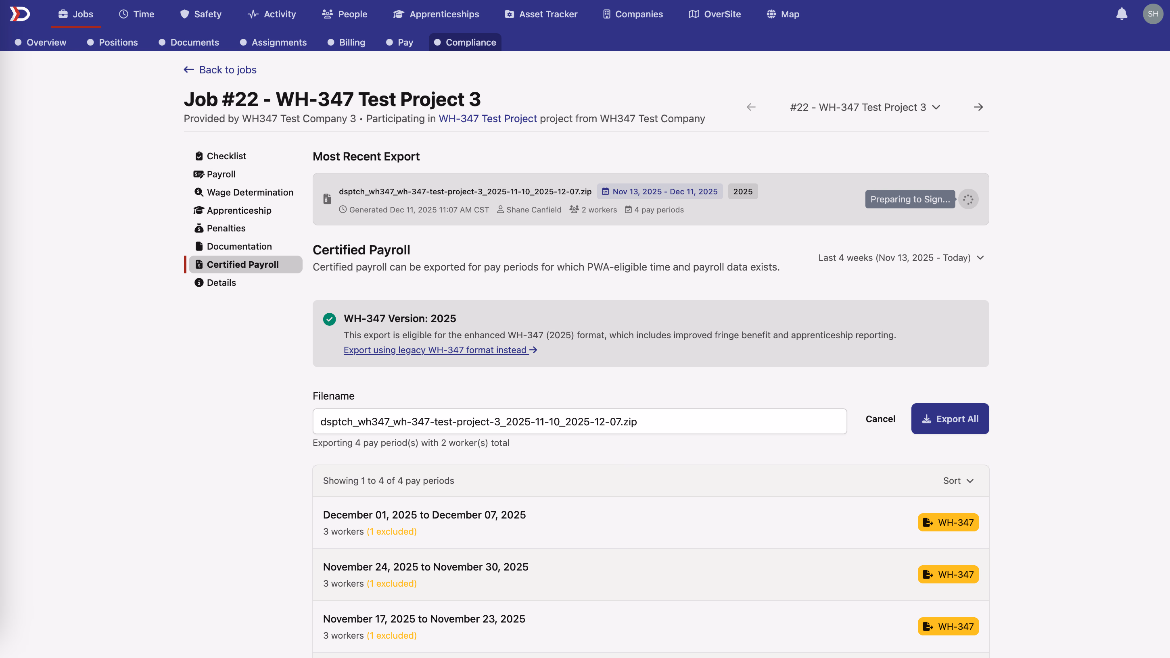This screenshot has height=658, width=1170.
Task: Click the zip file icon in recent export
Action: [x=327, y=199]
